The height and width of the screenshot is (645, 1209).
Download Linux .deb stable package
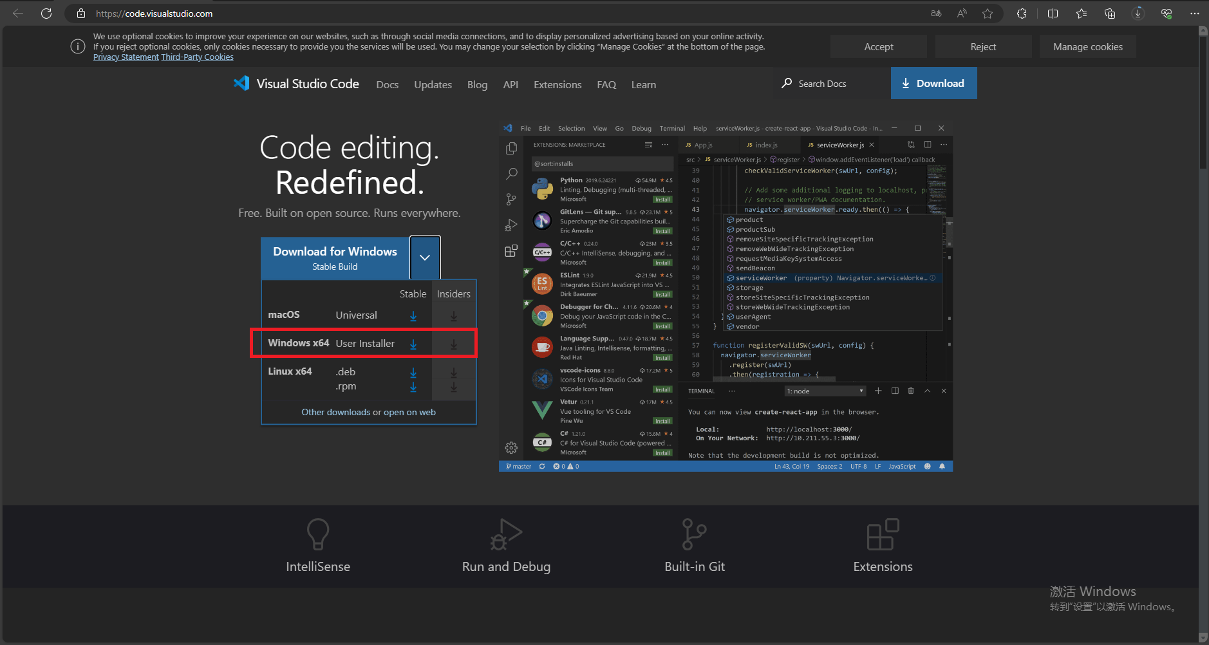point(413,373)
